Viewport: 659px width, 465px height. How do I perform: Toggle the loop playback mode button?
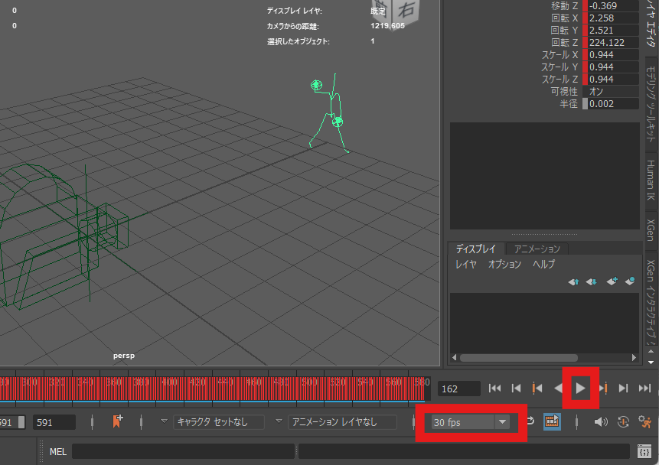coord(530,421)
